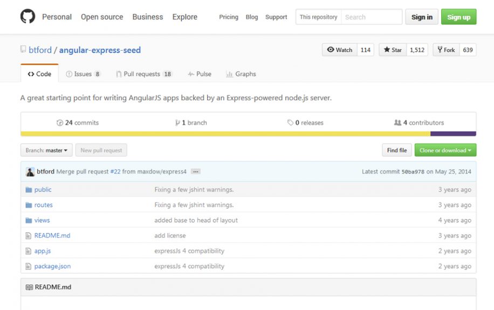Click the eye icon on the Watch button
Viewport: 494px width, 310px height.
[331, 50]
